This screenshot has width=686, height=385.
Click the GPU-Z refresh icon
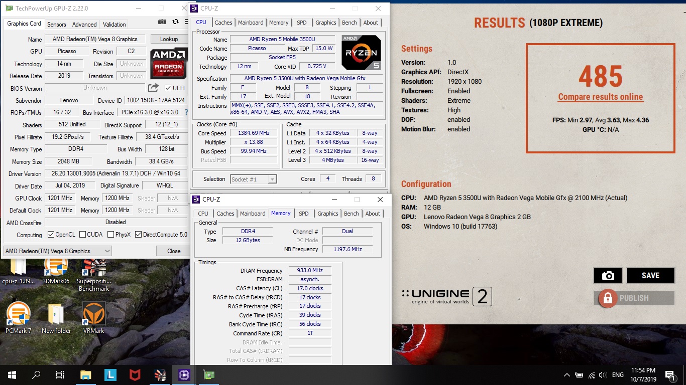(175, 22)
